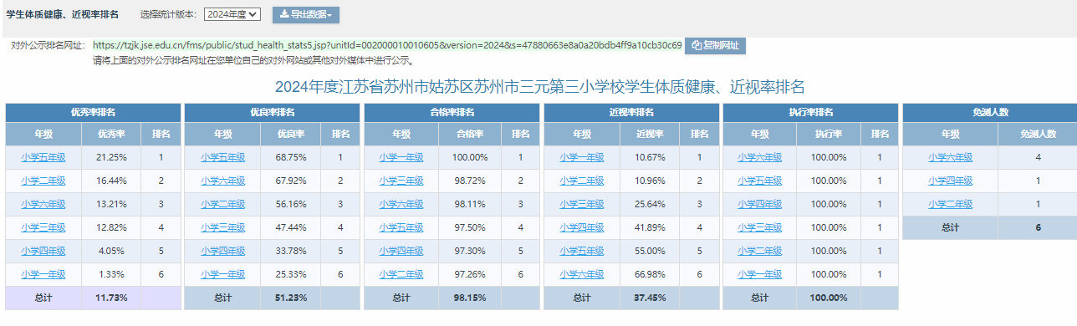Click the 37.45% total myopia rate
This screenshot has height=326, width=1077.
click(649, 298)
